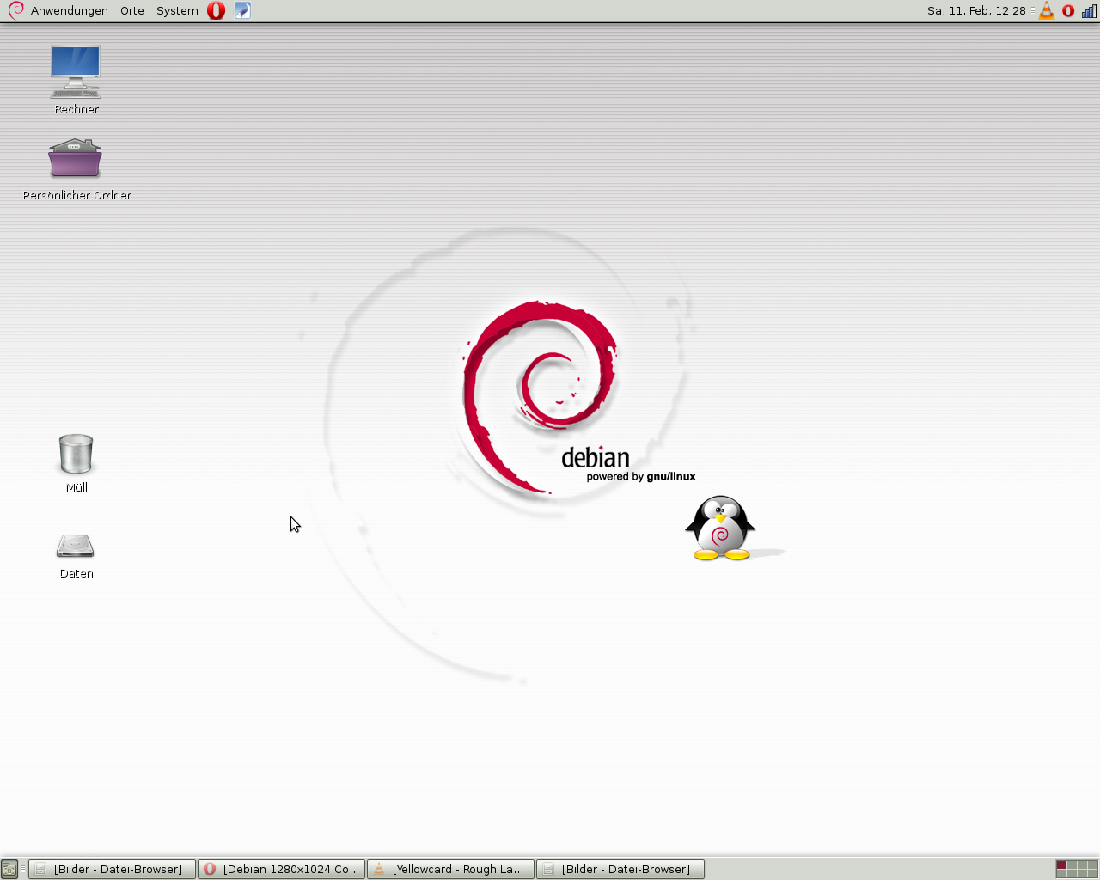
Task: Click the active red workspace in switcher
Action: 1061,865
